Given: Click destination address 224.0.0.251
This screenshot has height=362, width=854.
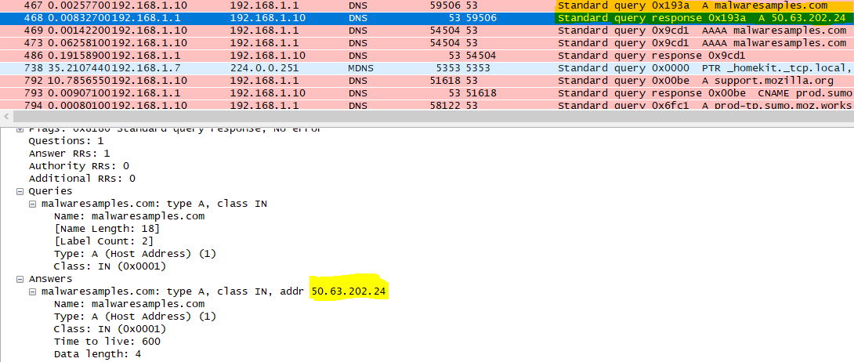Looking at the screenshot, I should click(x=264, y=68).
